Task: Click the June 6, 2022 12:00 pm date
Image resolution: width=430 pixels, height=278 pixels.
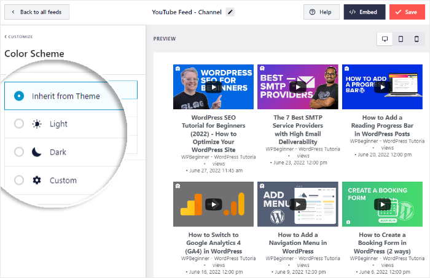Action: [x=385, y=272]
